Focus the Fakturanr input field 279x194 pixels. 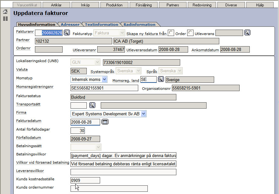coord(49,33)
